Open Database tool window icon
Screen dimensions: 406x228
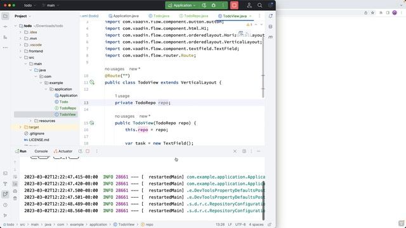[271, 27]
